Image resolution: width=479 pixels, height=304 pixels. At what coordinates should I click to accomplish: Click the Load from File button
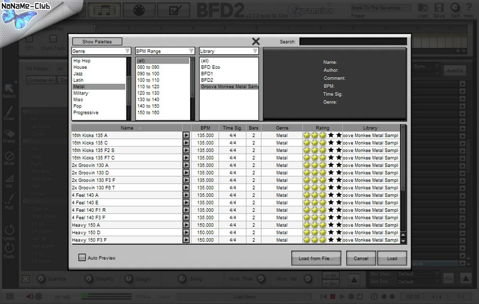(x=316, y=258)
